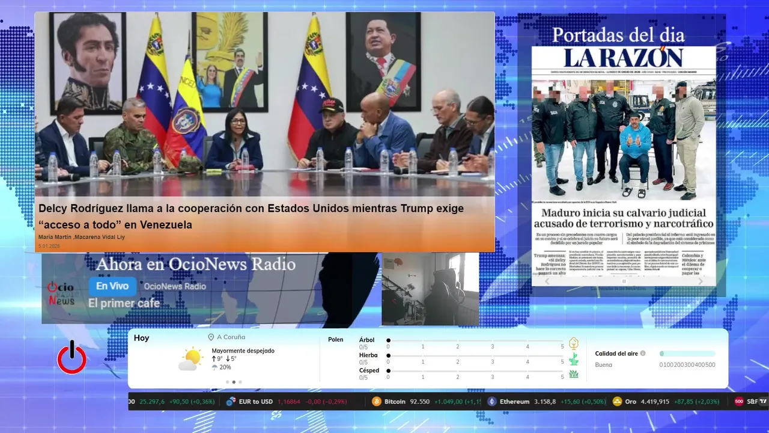
Task: Click the EUR to USD flag icon
Action: point(231,402)
